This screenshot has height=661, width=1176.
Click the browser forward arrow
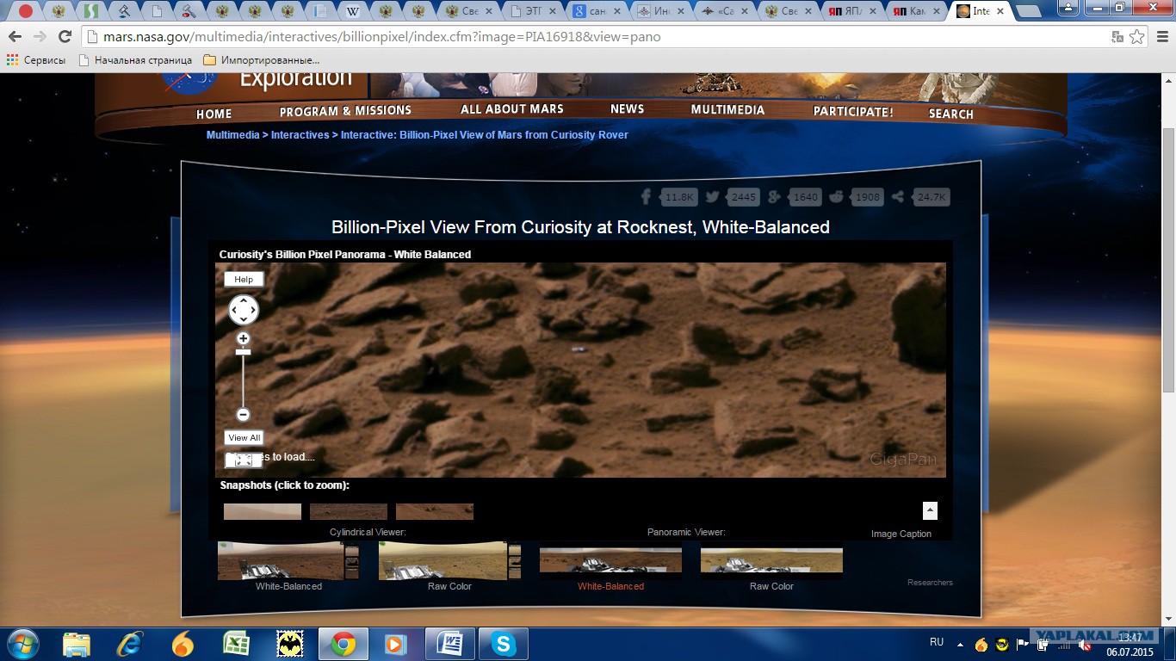[40, 37]
